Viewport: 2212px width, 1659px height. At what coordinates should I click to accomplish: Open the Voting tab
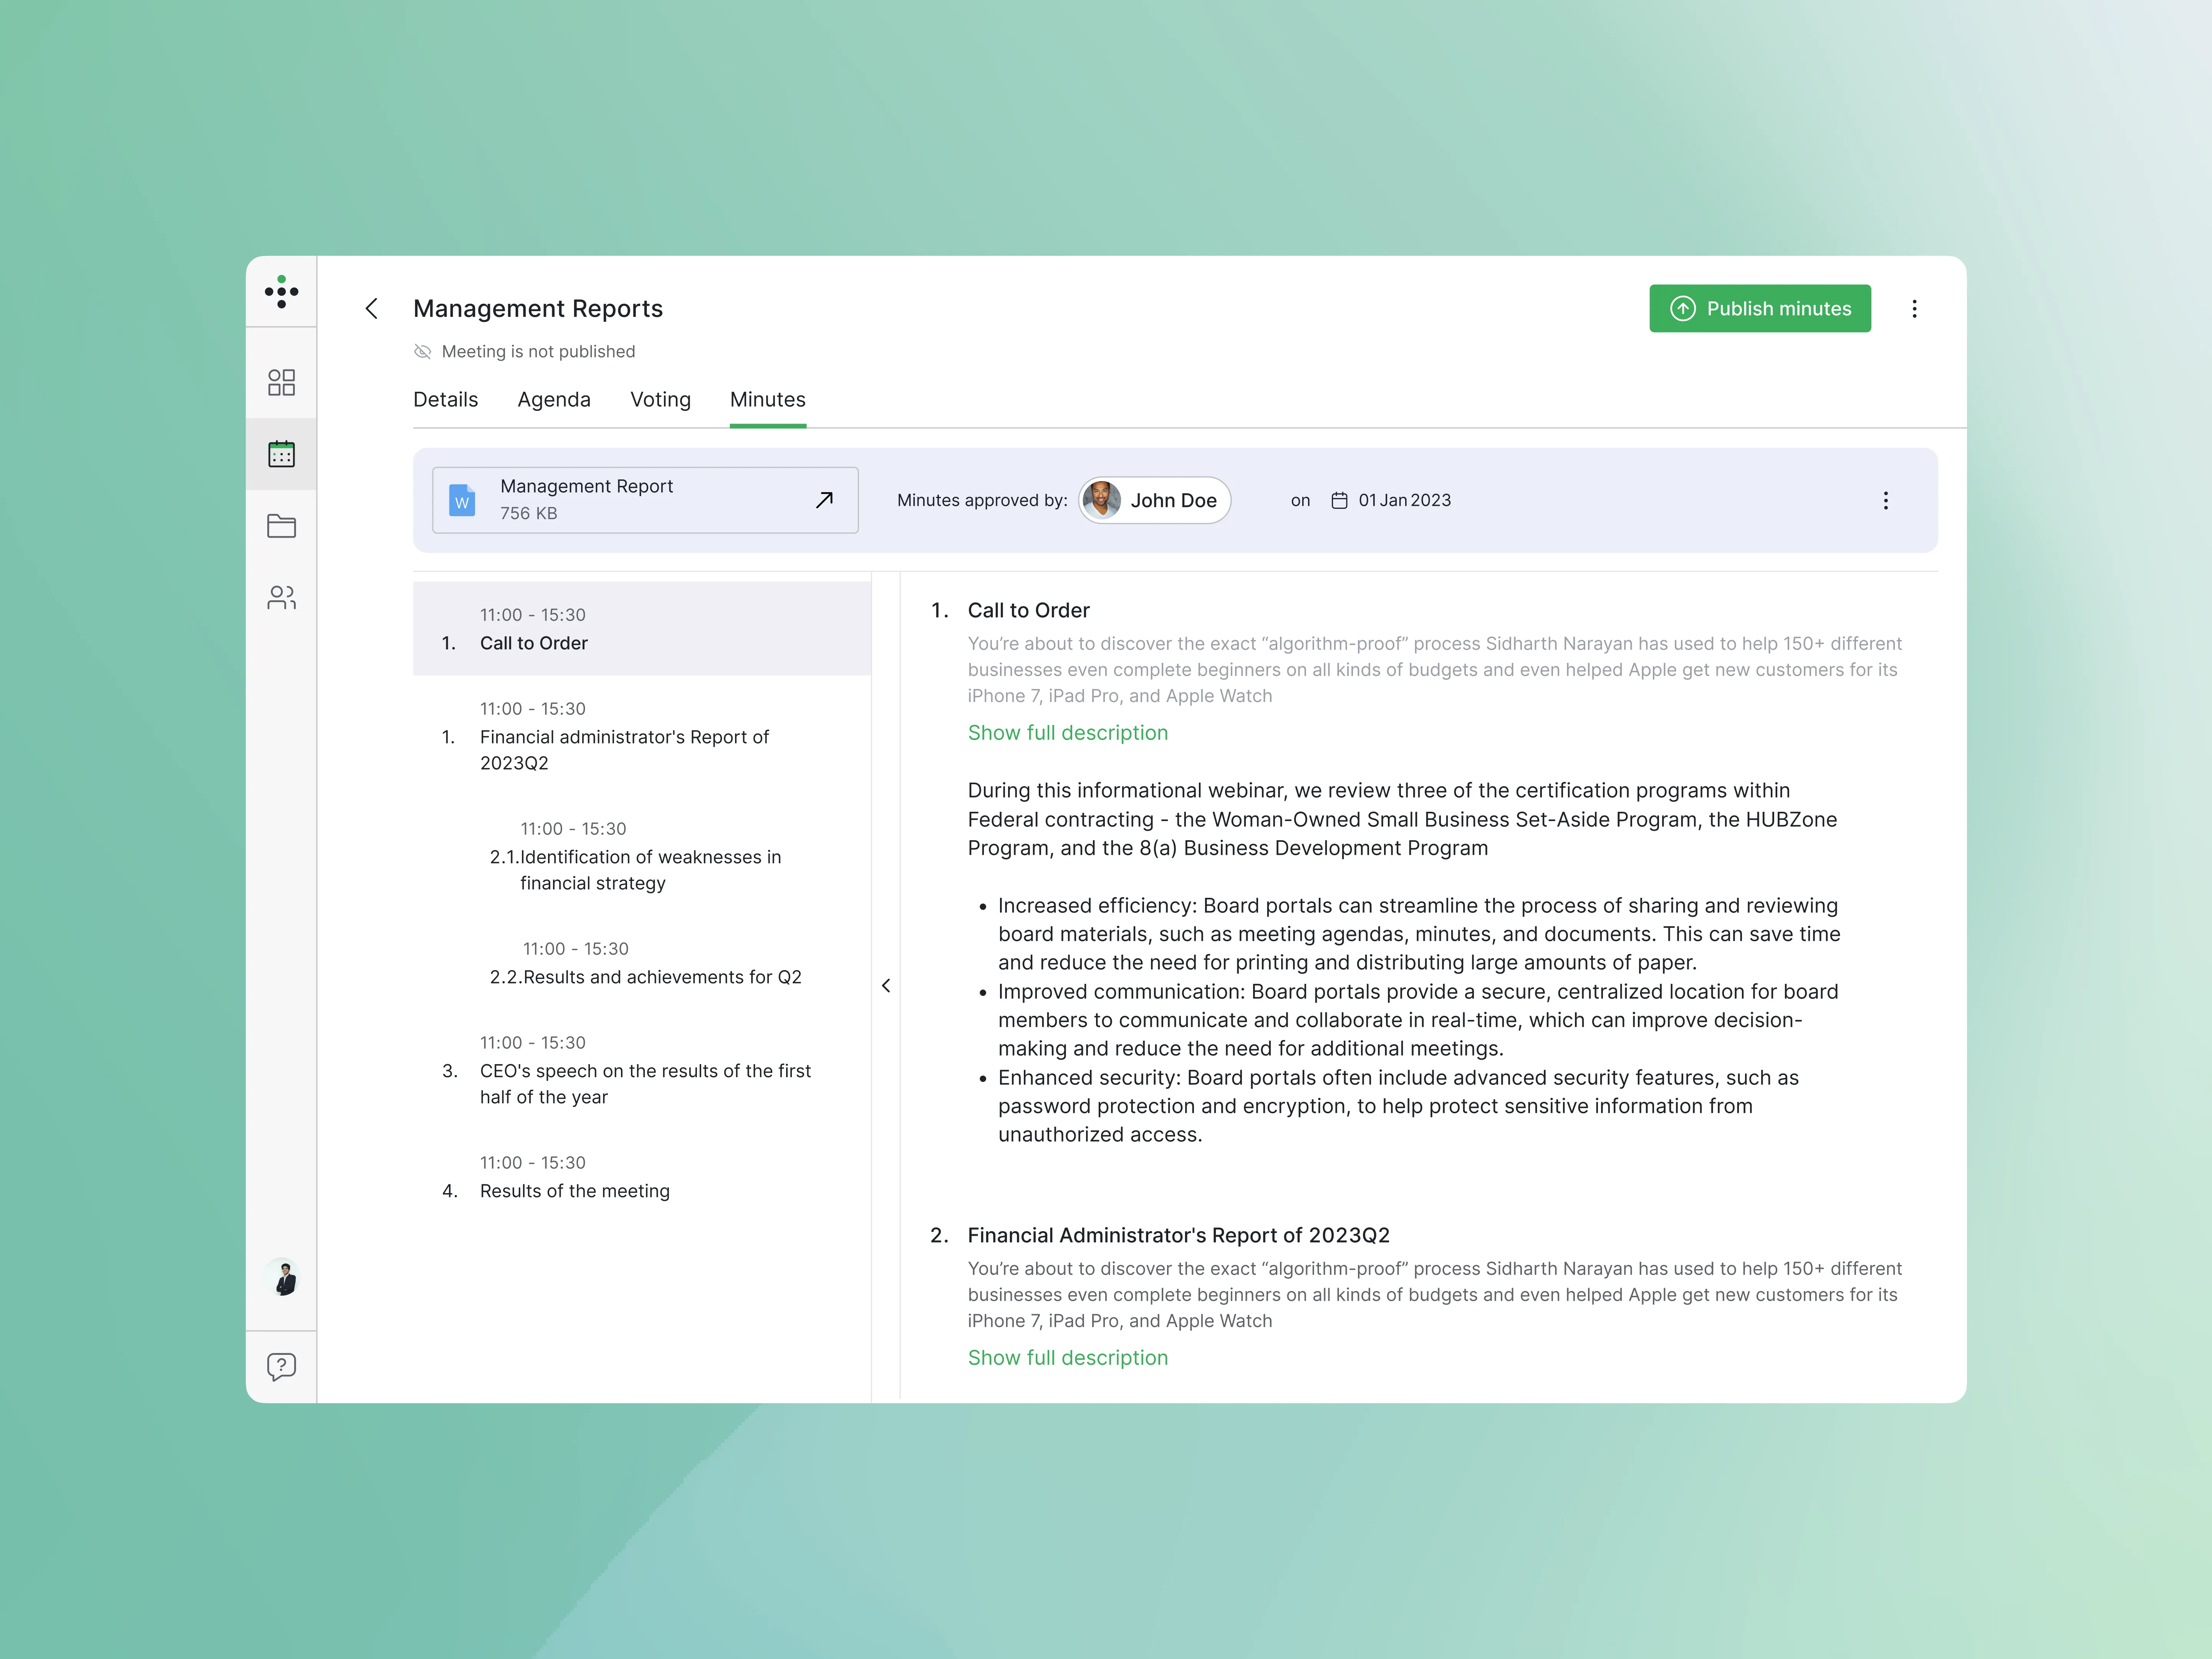[x=660, y=399]
